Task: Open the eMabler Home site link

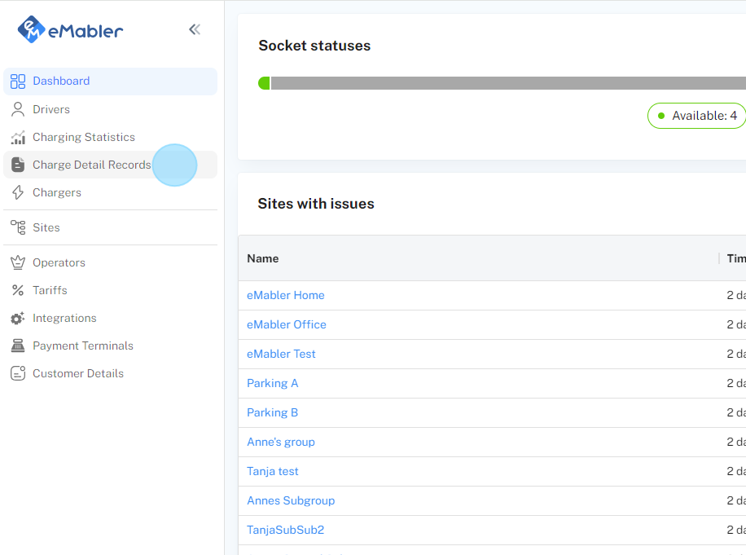Action: coord(285,295)
